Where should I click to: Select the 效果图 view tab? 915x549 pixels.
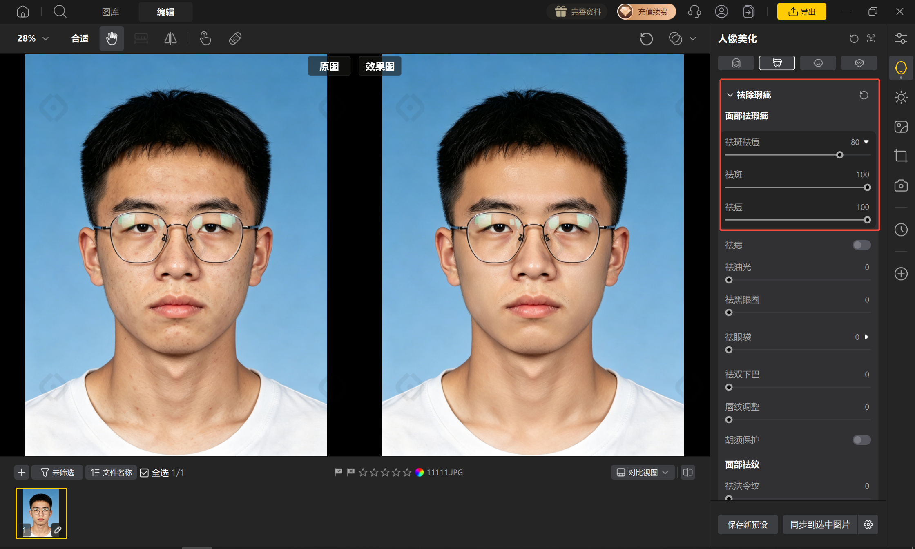[x=380, y=66]
